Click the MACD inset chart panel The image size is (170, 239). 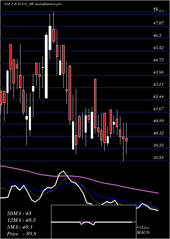tap(93, 222)
